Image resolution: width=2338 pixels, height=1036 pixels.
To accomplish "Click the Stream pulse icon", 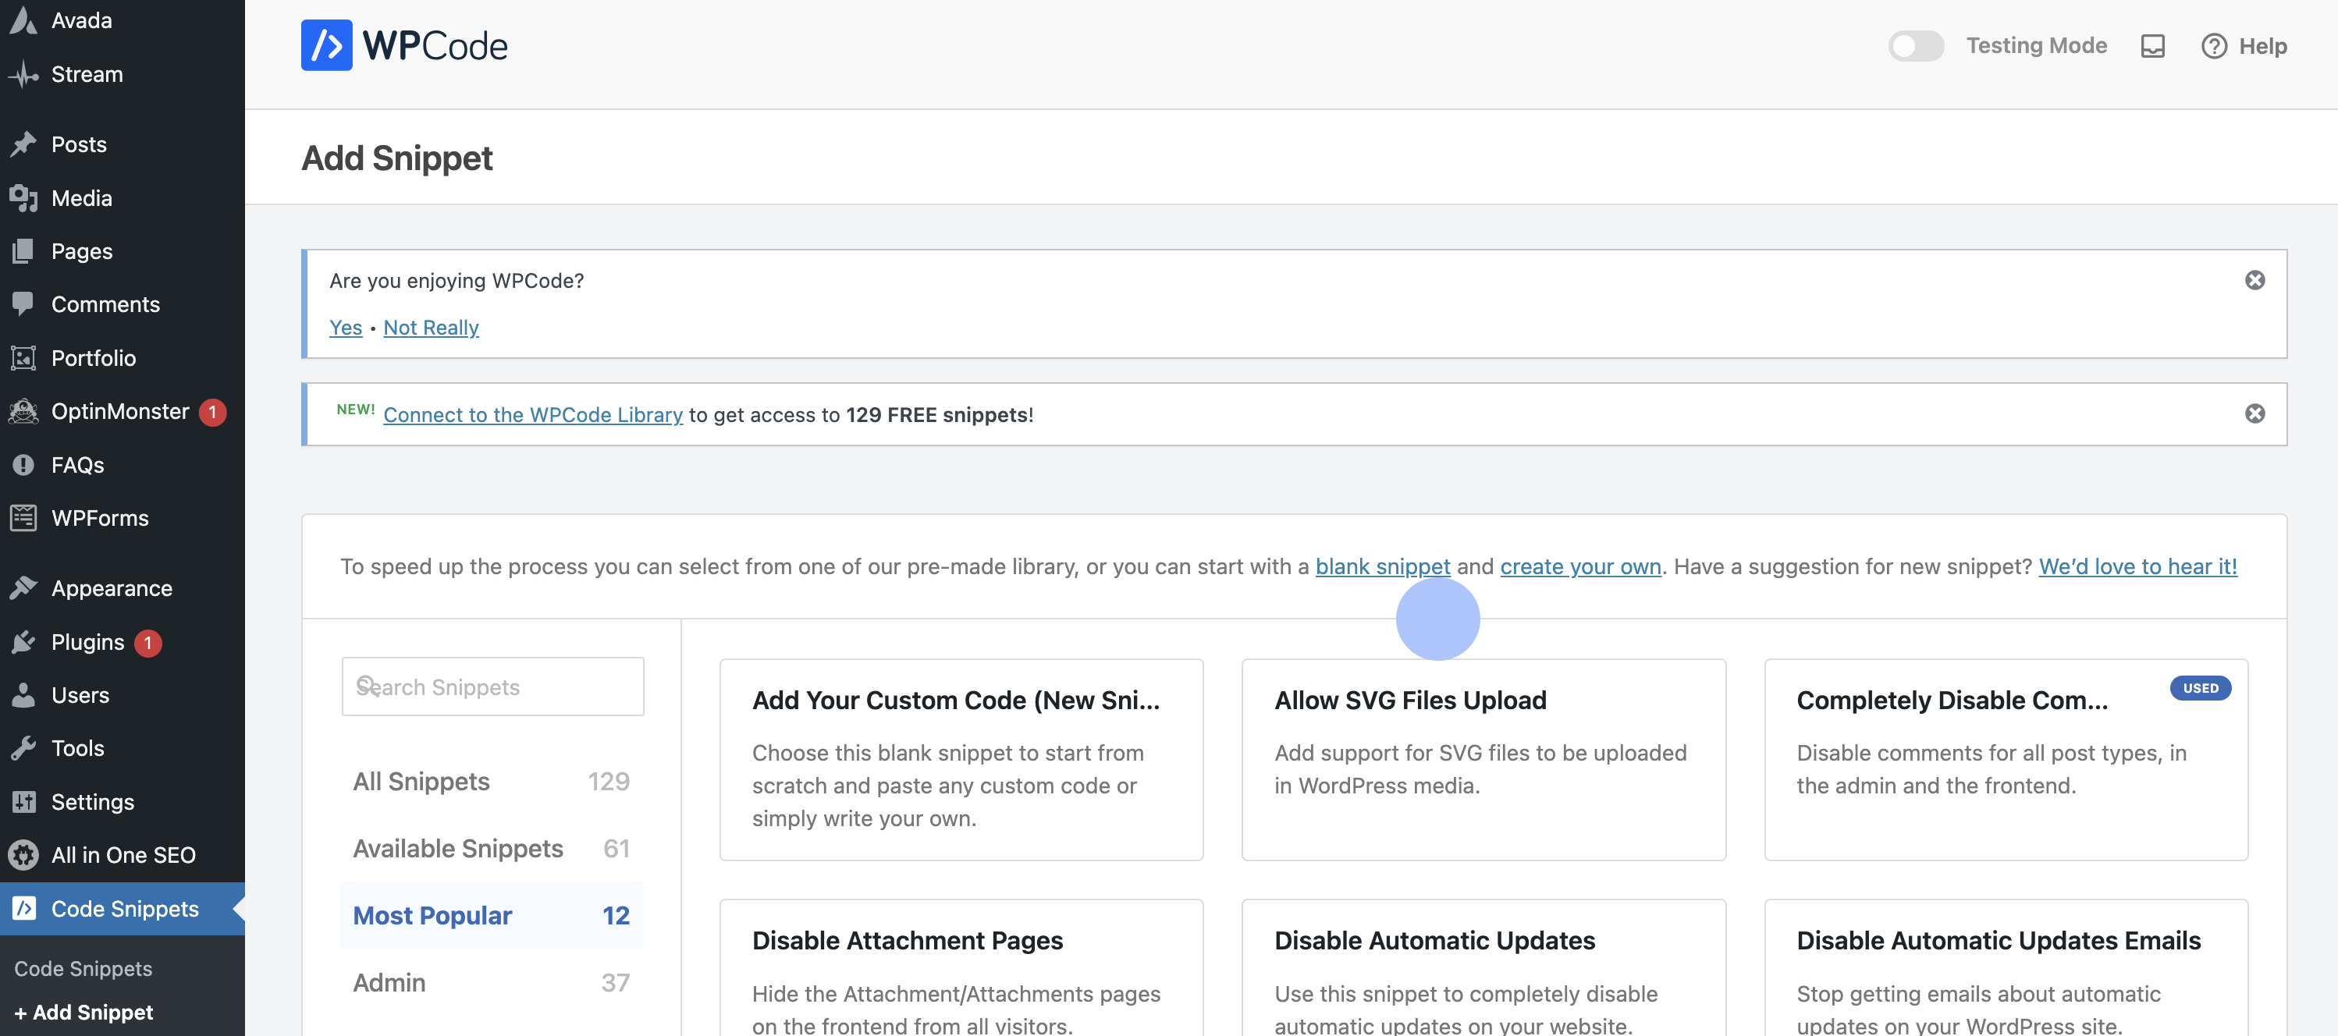I will [x=23, y=74].
